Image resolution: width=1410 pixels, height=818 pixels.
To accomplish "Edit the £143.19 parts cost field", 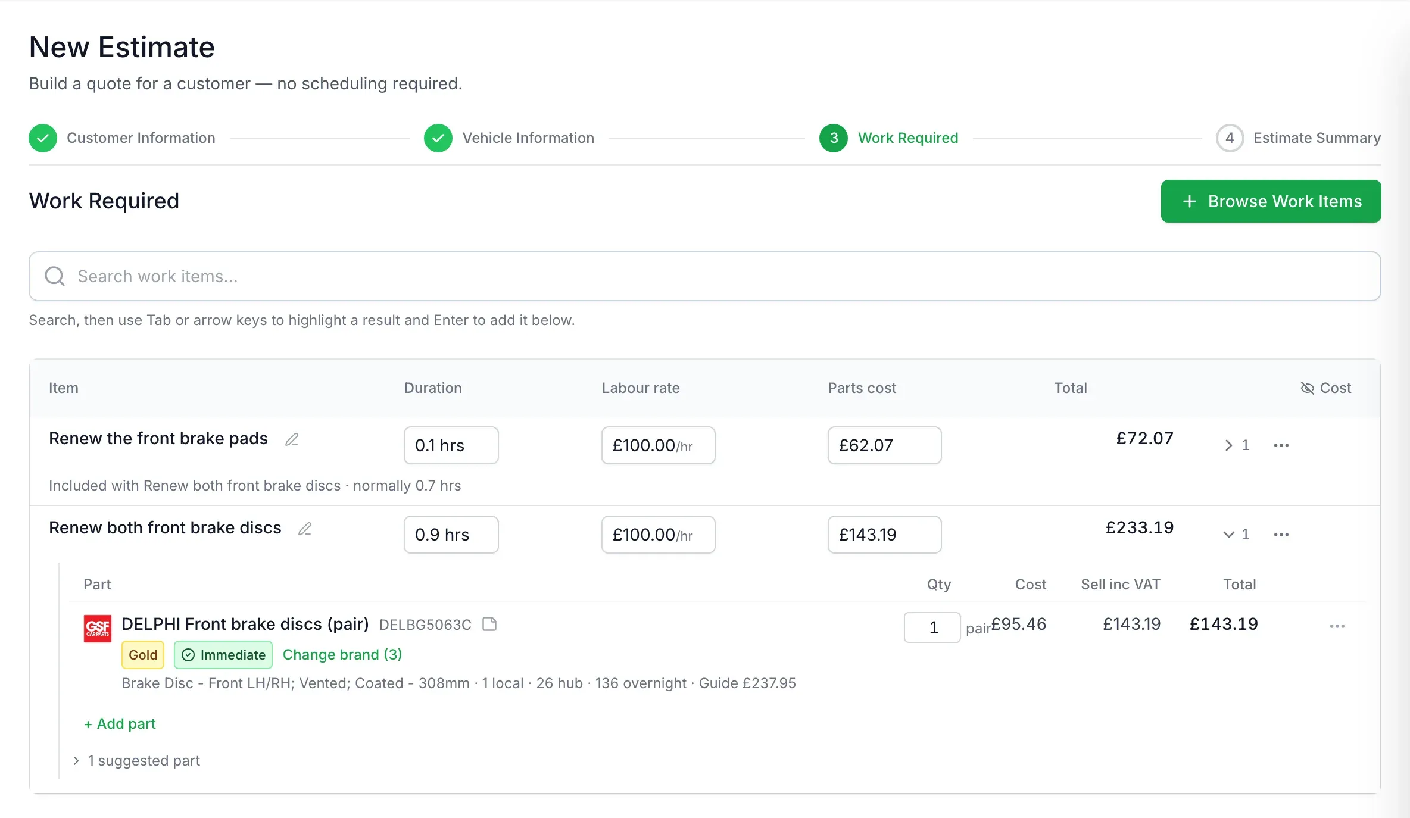I will (885, 535).
